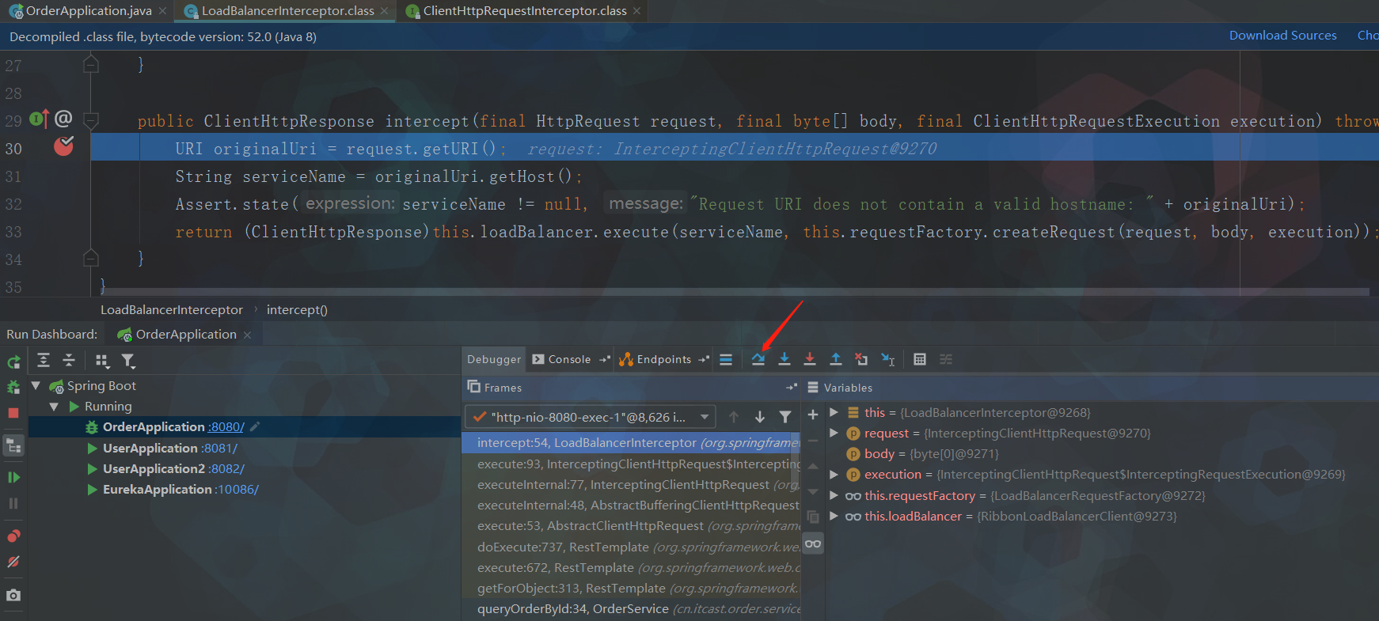The height and width of the screenshot is (621, 1379).
Task: Select frame doExecute:737, RestTemplate
Action: [631, 547]
